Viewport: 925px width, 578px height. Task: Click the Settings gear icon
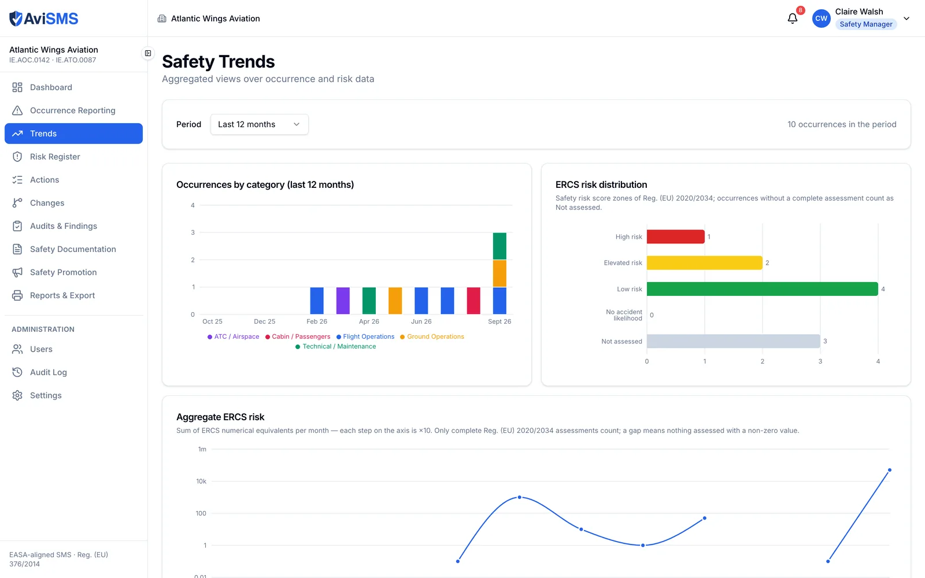(17, 395)
